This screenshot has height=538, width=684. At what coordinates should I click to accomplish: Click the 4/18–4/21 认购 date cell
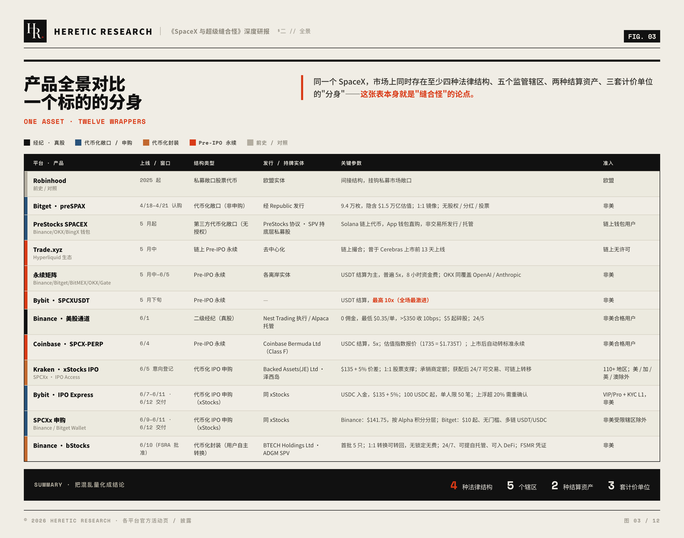tap(161, 206)
